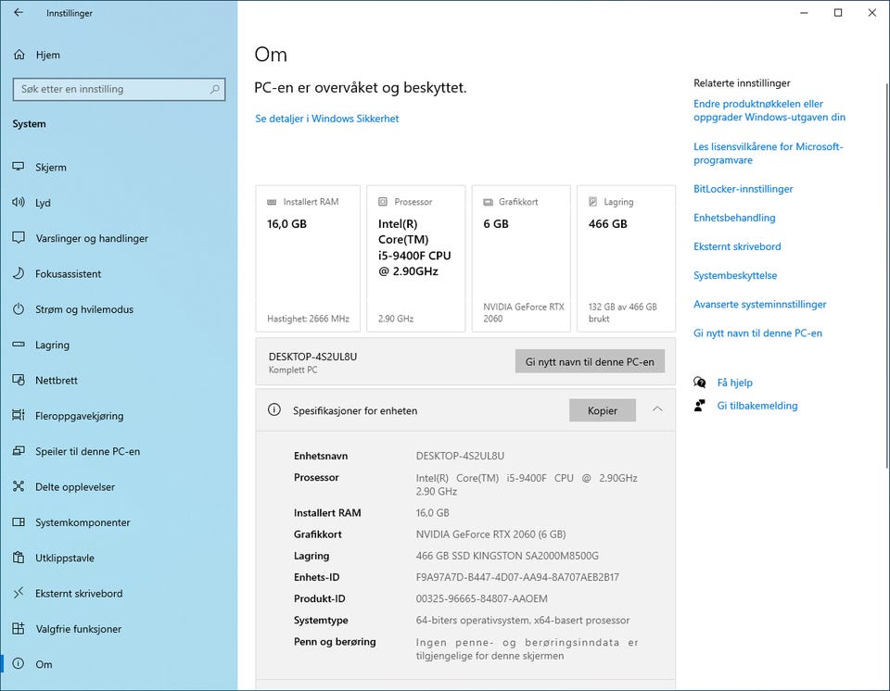Open Avanserte systeminnstillinger link

point(759,304)
